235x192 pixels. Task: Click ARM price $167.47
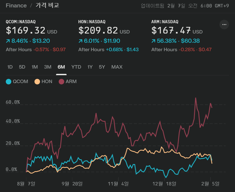171,30
